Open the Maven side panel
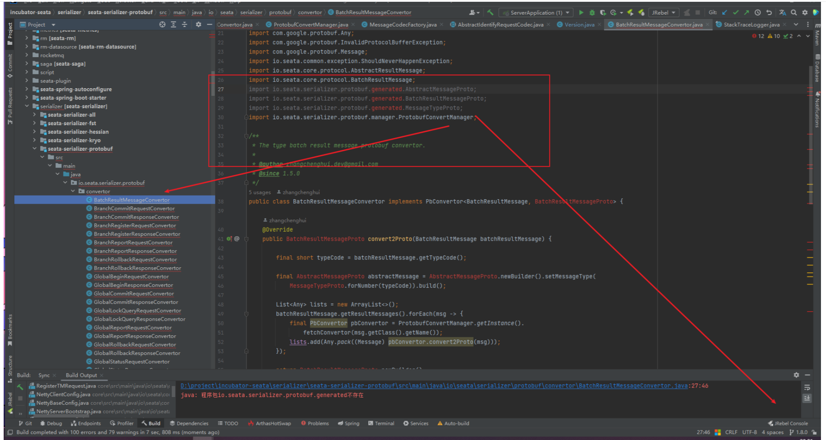Viewport: 826px width, 440px height. (817, 35)
